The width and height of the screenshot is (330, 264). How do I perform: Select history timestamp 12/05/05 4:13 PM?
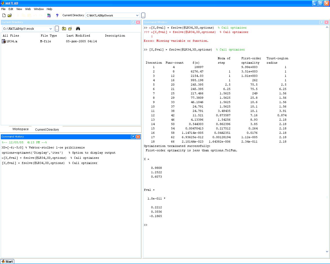[x=24, y=142]
